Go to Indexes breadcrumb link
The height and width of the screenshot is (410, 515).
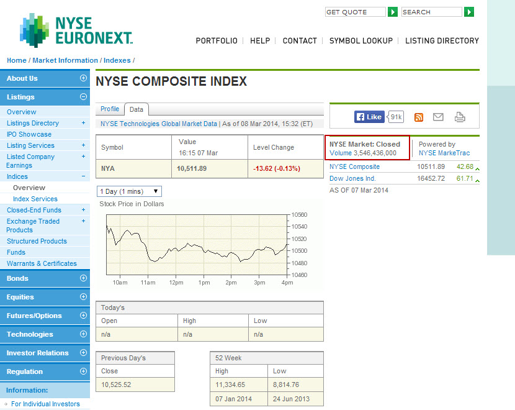(117, 60)
